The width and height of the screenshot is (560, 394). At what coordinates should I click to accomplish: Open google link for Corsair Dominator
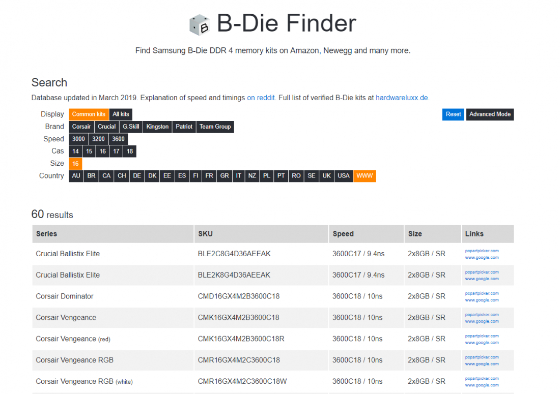(x=482, y=300)
